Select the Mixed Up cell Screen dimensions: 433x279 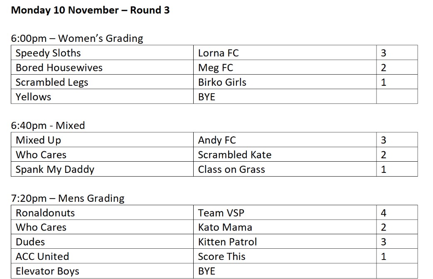38,140
